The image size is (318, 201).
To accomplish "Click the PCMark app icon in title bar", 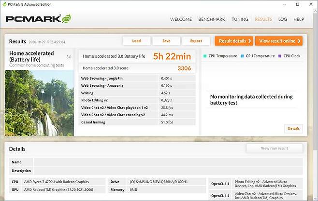I will pos(4,4).
